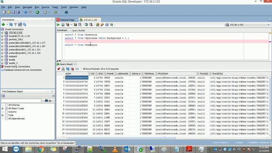272x153 pixels.
Task: Click the SQL History icon
Action: [107, 25]
